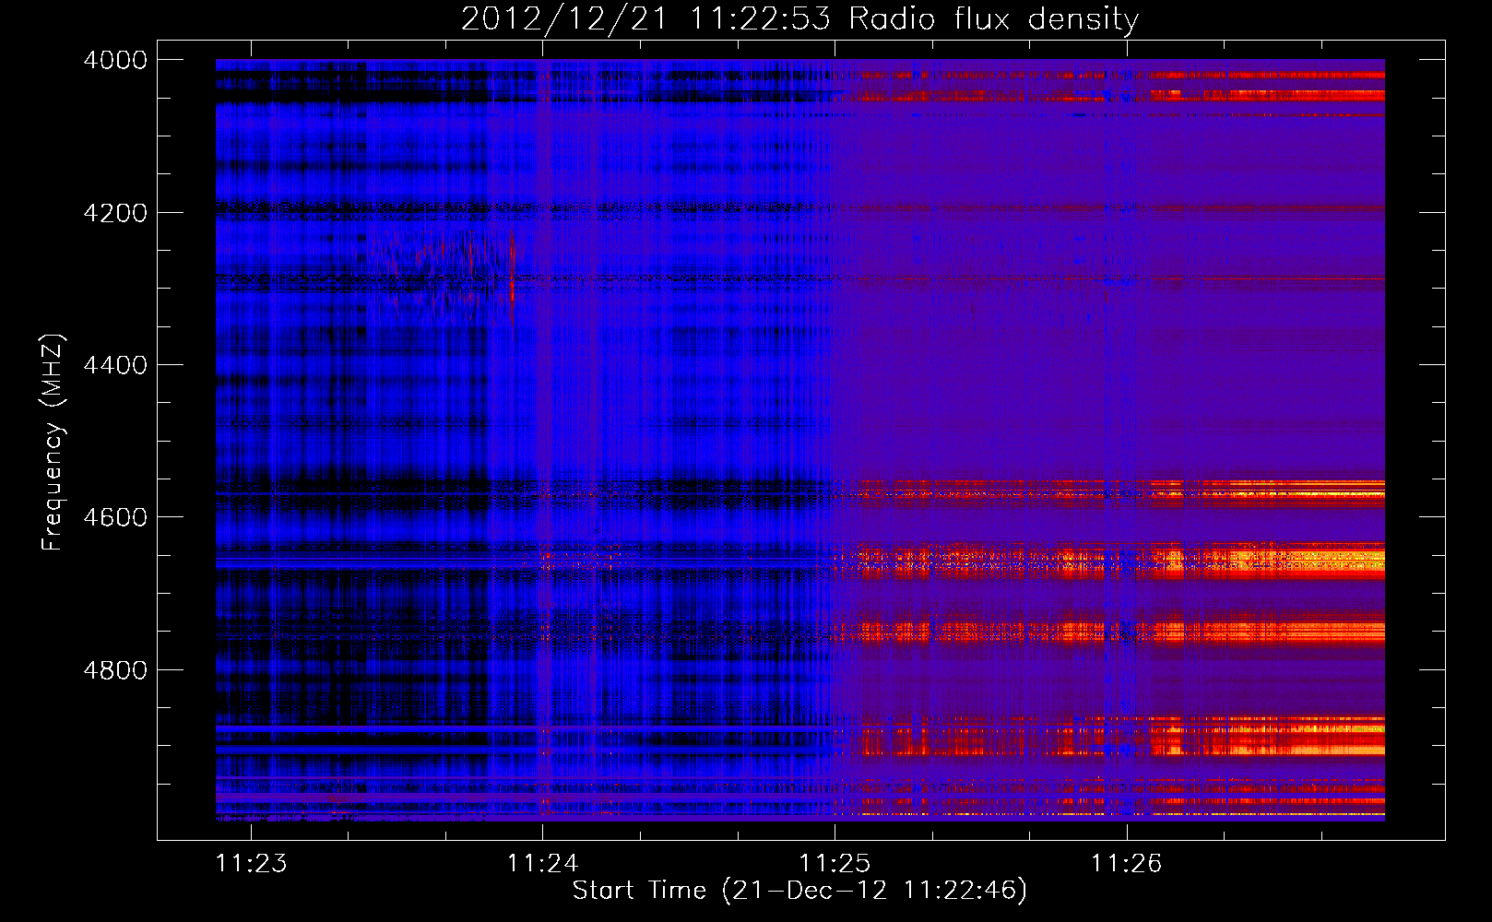Viewport: 1492px width, 922px height.
Task: Click the 11:25 time axis label
Action: click(835, 863)
